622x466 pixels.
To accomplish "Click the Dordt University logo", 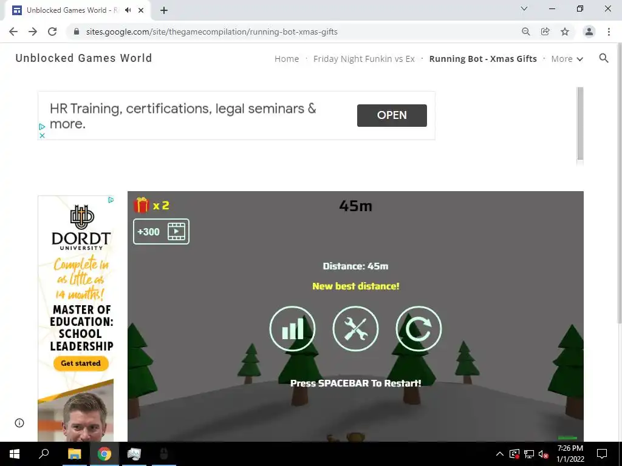I will tap(81, 228).
